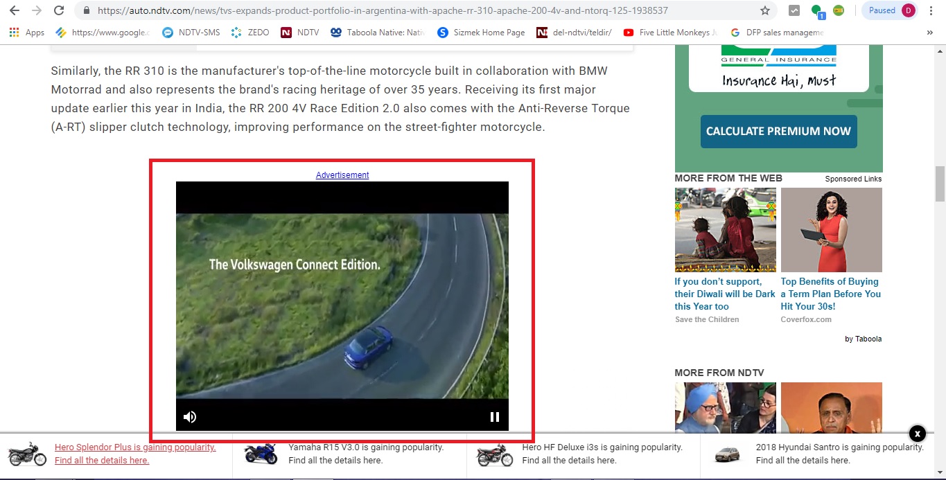Image resolution: width=946 pixels, height=480 pixels.
Task: Open the Diwali Save the Children thumbnail
Action: 725,230
